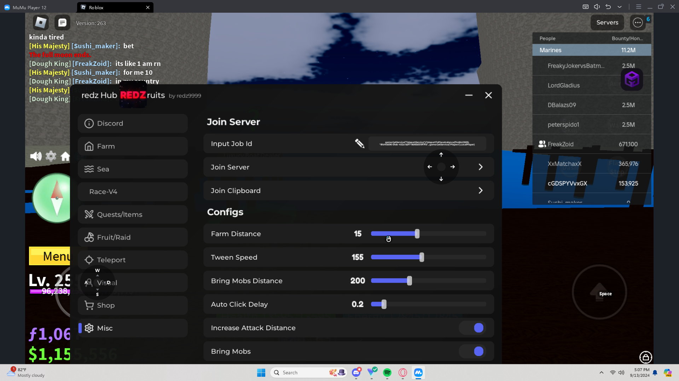679x381 pixels.
Task: Open Copilot from the system tray
Action: tap(668, 373)
